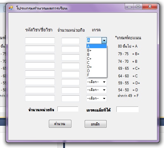Click the เกรดเฉลี่ยที่ได้ GPA result field
The width and height of the screenshot is (164, 148).
pos(128,109)
